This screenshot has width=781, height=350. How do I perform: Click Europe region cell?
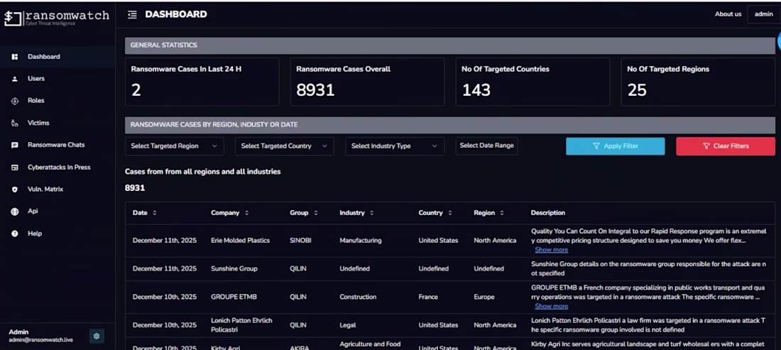(x=484, y=297)
